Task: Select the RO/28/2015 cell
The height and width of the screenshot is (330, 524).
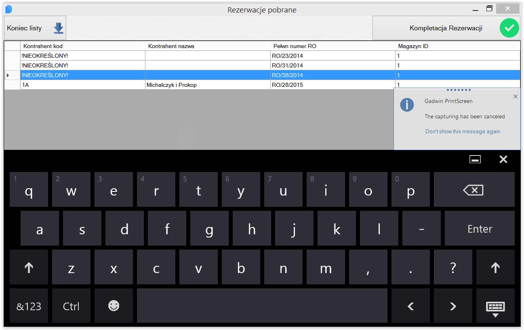Action: (x=333, y=85)
